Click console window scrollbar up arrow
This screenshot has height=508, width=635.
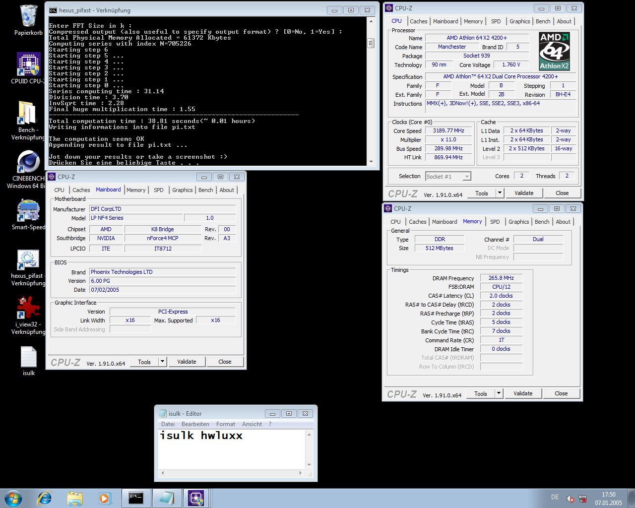point(371,21)
